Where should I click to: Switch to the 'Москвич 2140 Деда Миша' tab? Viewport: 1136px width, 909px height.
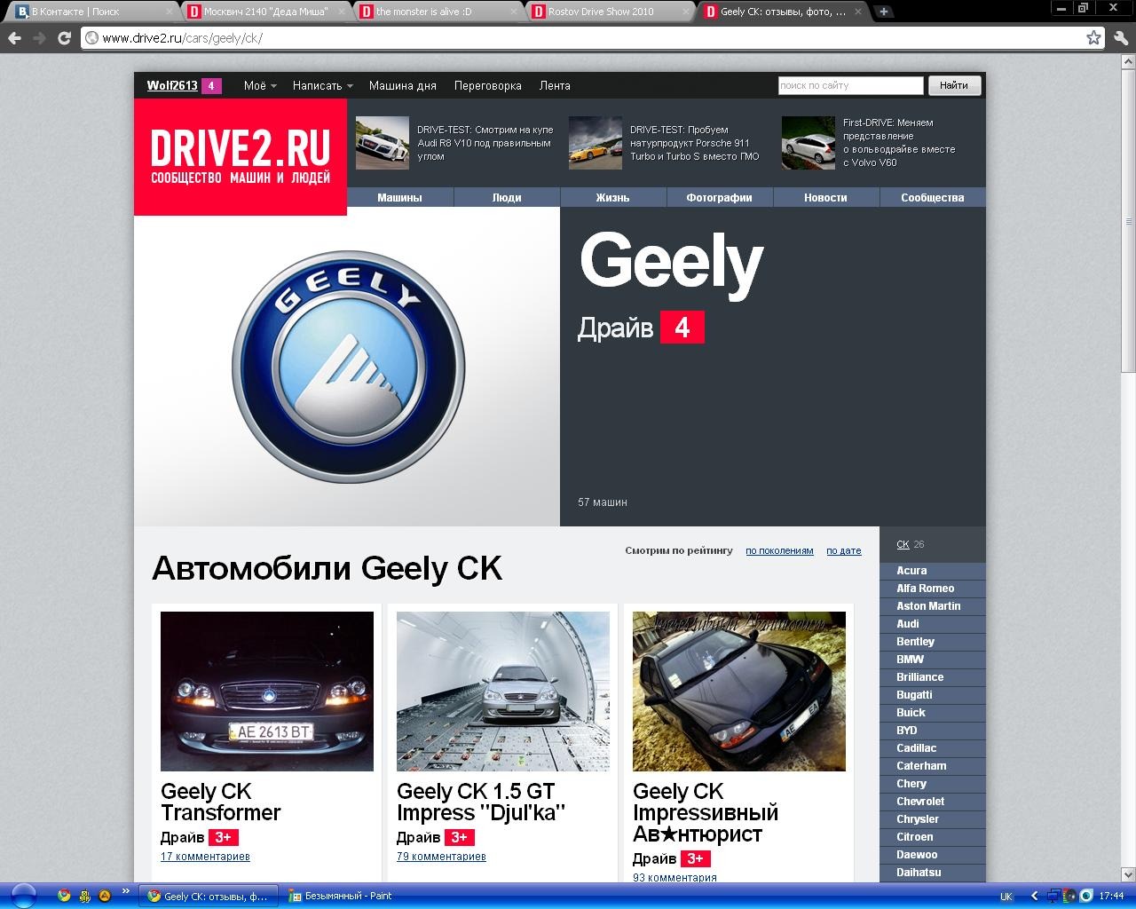click(x=263, y=12)
